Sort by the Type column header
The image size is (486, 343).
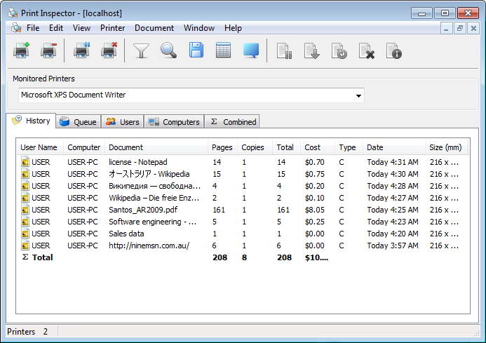click(x=347, y=147)
